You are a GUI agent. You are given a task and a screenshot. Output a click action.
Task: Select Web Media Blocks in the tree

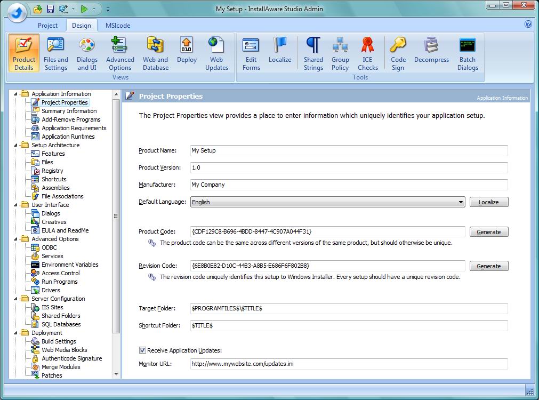pos(65,350)
